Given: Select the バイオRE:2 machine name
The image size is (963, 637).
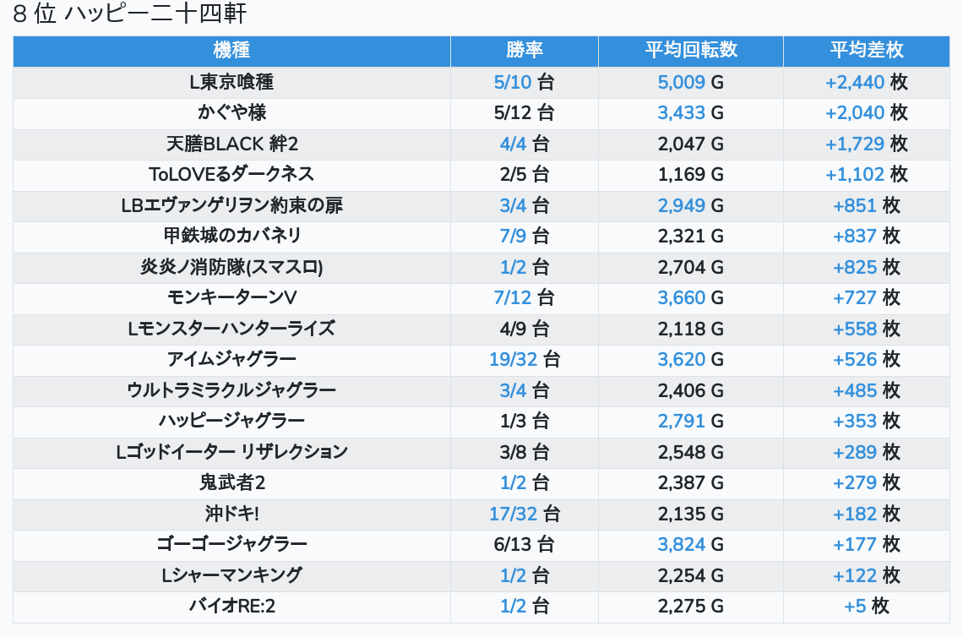Looking at the screenshot, I should (231, 606).
